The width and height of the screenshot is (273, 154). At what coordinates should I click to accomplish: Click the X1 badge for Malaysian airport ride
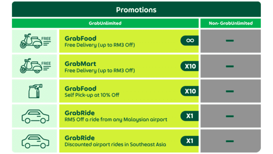[x=190, y=116]
